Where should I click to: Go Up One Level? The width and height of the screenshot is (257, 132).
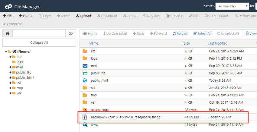click(x=115, y=34)
